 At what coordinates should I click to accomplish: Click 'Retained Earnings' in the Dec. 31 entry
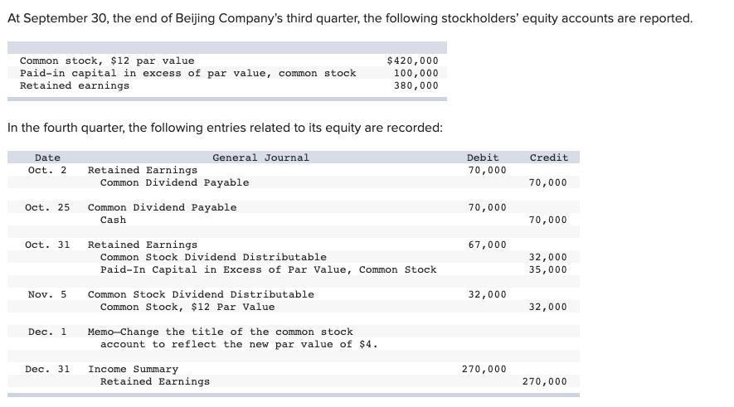click(155, 382)
